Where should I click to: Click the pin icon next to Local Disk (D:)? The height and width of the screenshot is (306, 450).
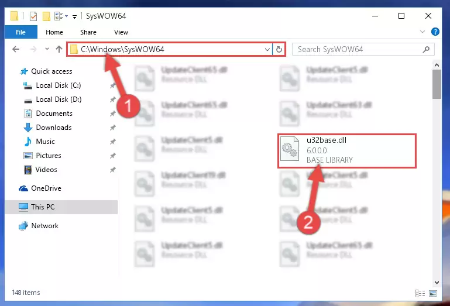113,99
